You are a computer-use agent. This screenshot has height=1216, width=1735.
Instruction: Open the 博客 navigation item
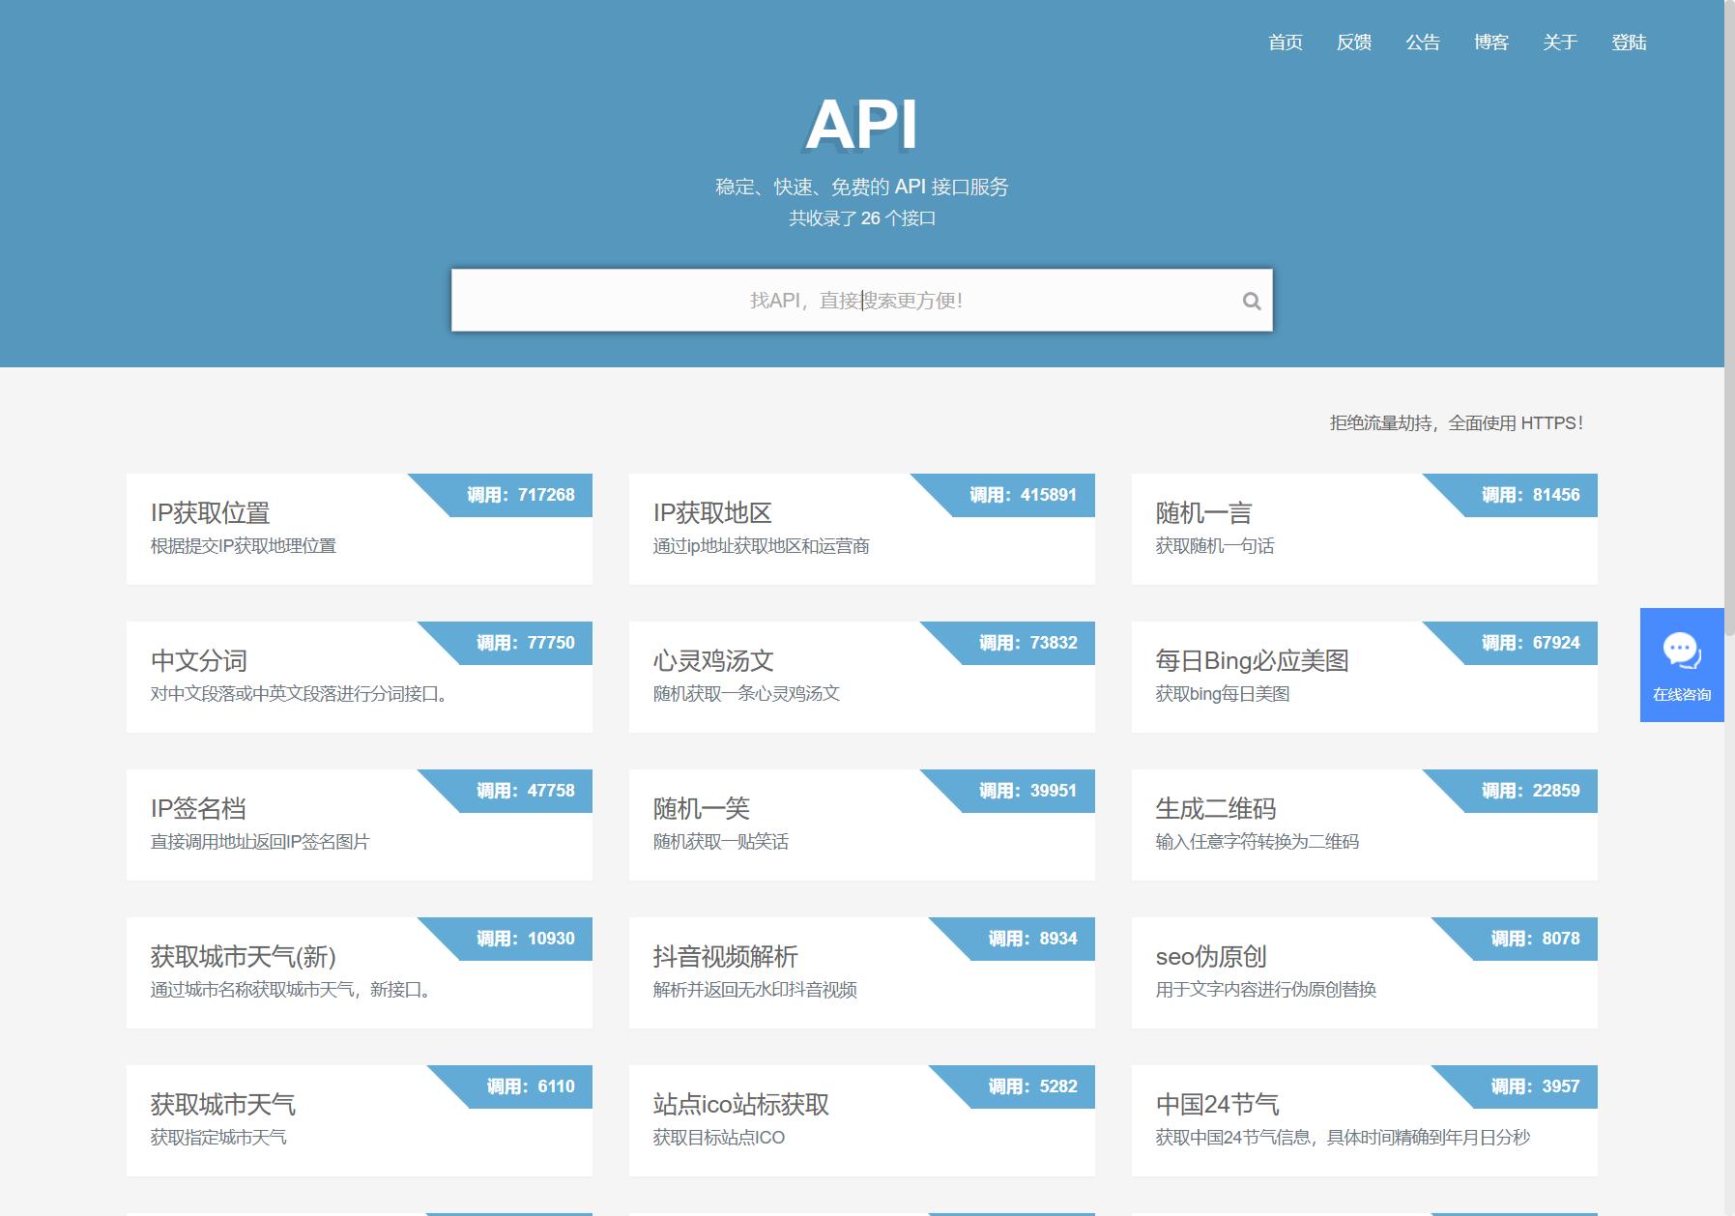point(1491,43)
